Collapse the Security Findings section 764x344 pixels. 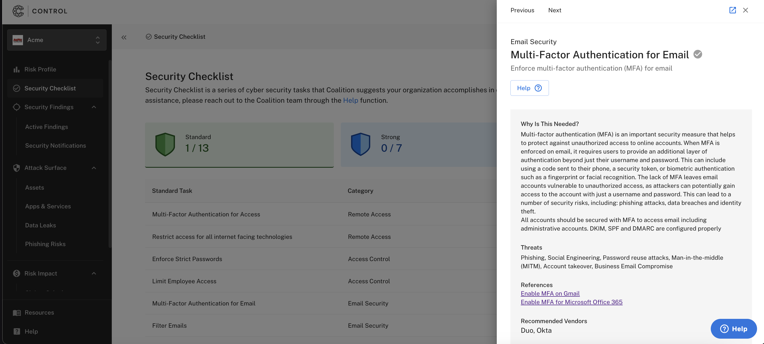pyautogui.click(x=94, y=107)
